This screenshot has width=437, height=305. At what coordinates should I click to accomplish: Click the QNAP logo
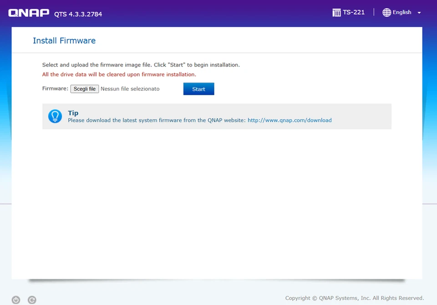[29, 13]
